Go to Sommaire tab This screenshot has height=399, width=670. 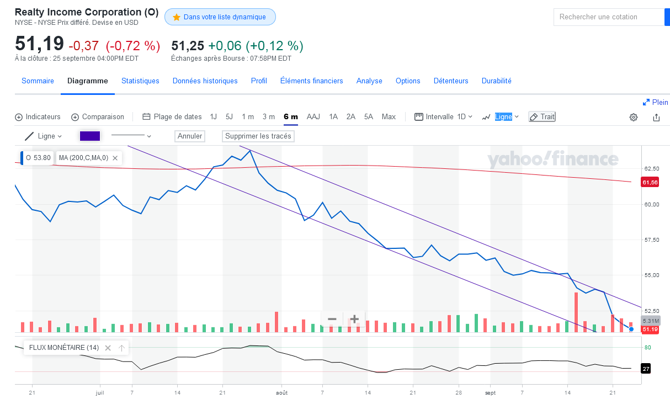point(38,81)
